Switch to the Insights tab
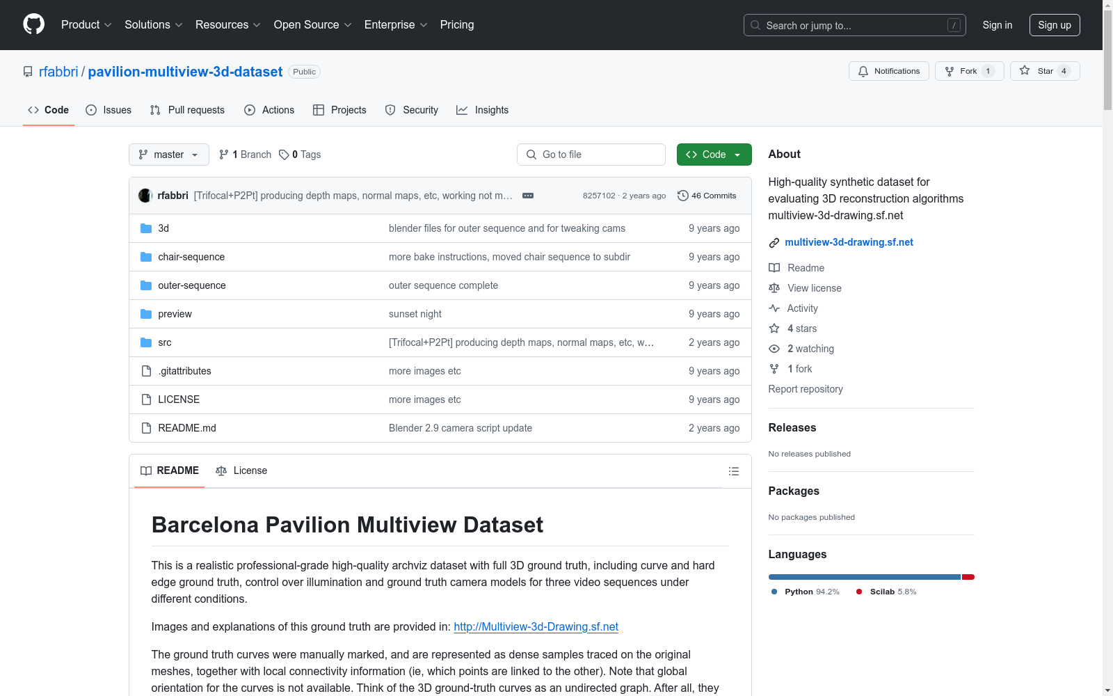The image size is (1113, 696). pyautogui.click(x=482, y=110)
